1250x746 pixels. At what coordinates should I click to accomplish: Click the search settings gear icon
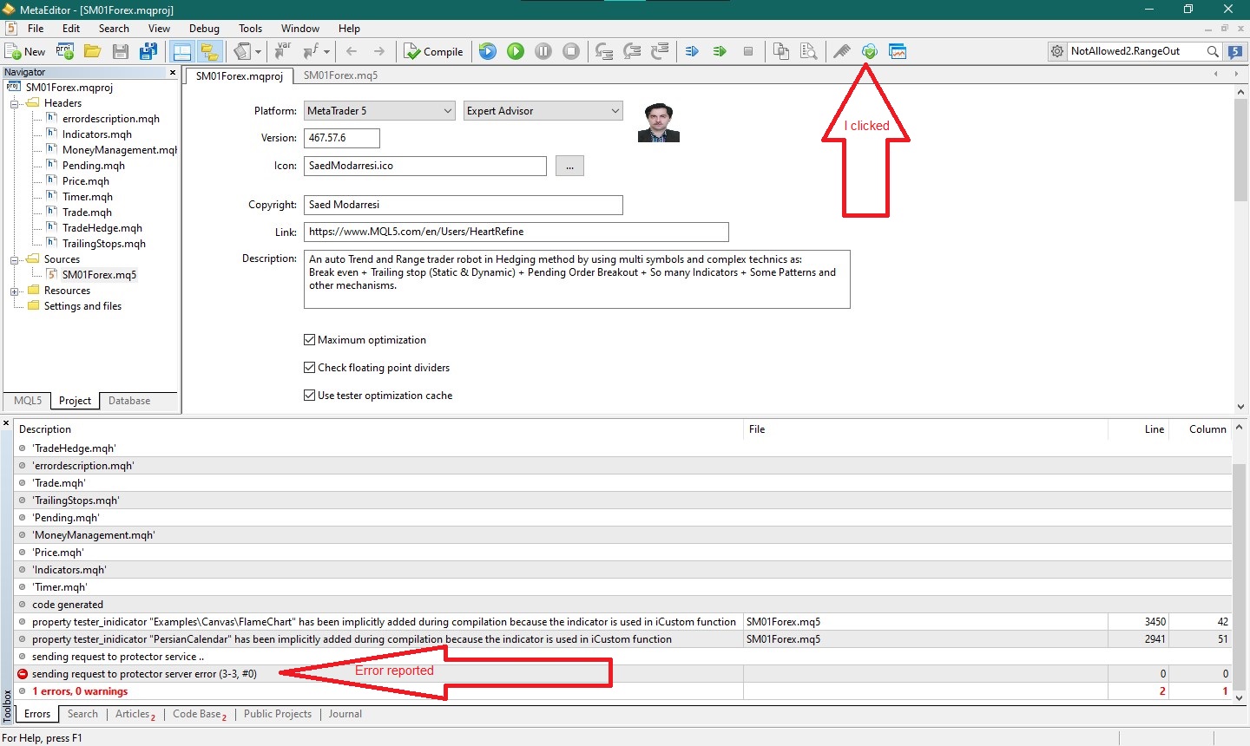tap(1057, 51)
